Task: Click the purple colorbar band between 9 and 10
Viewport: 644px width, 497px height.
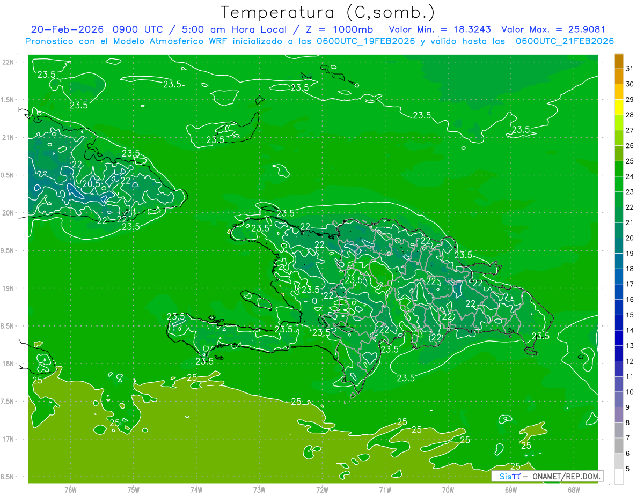Action: coord(619,400)
